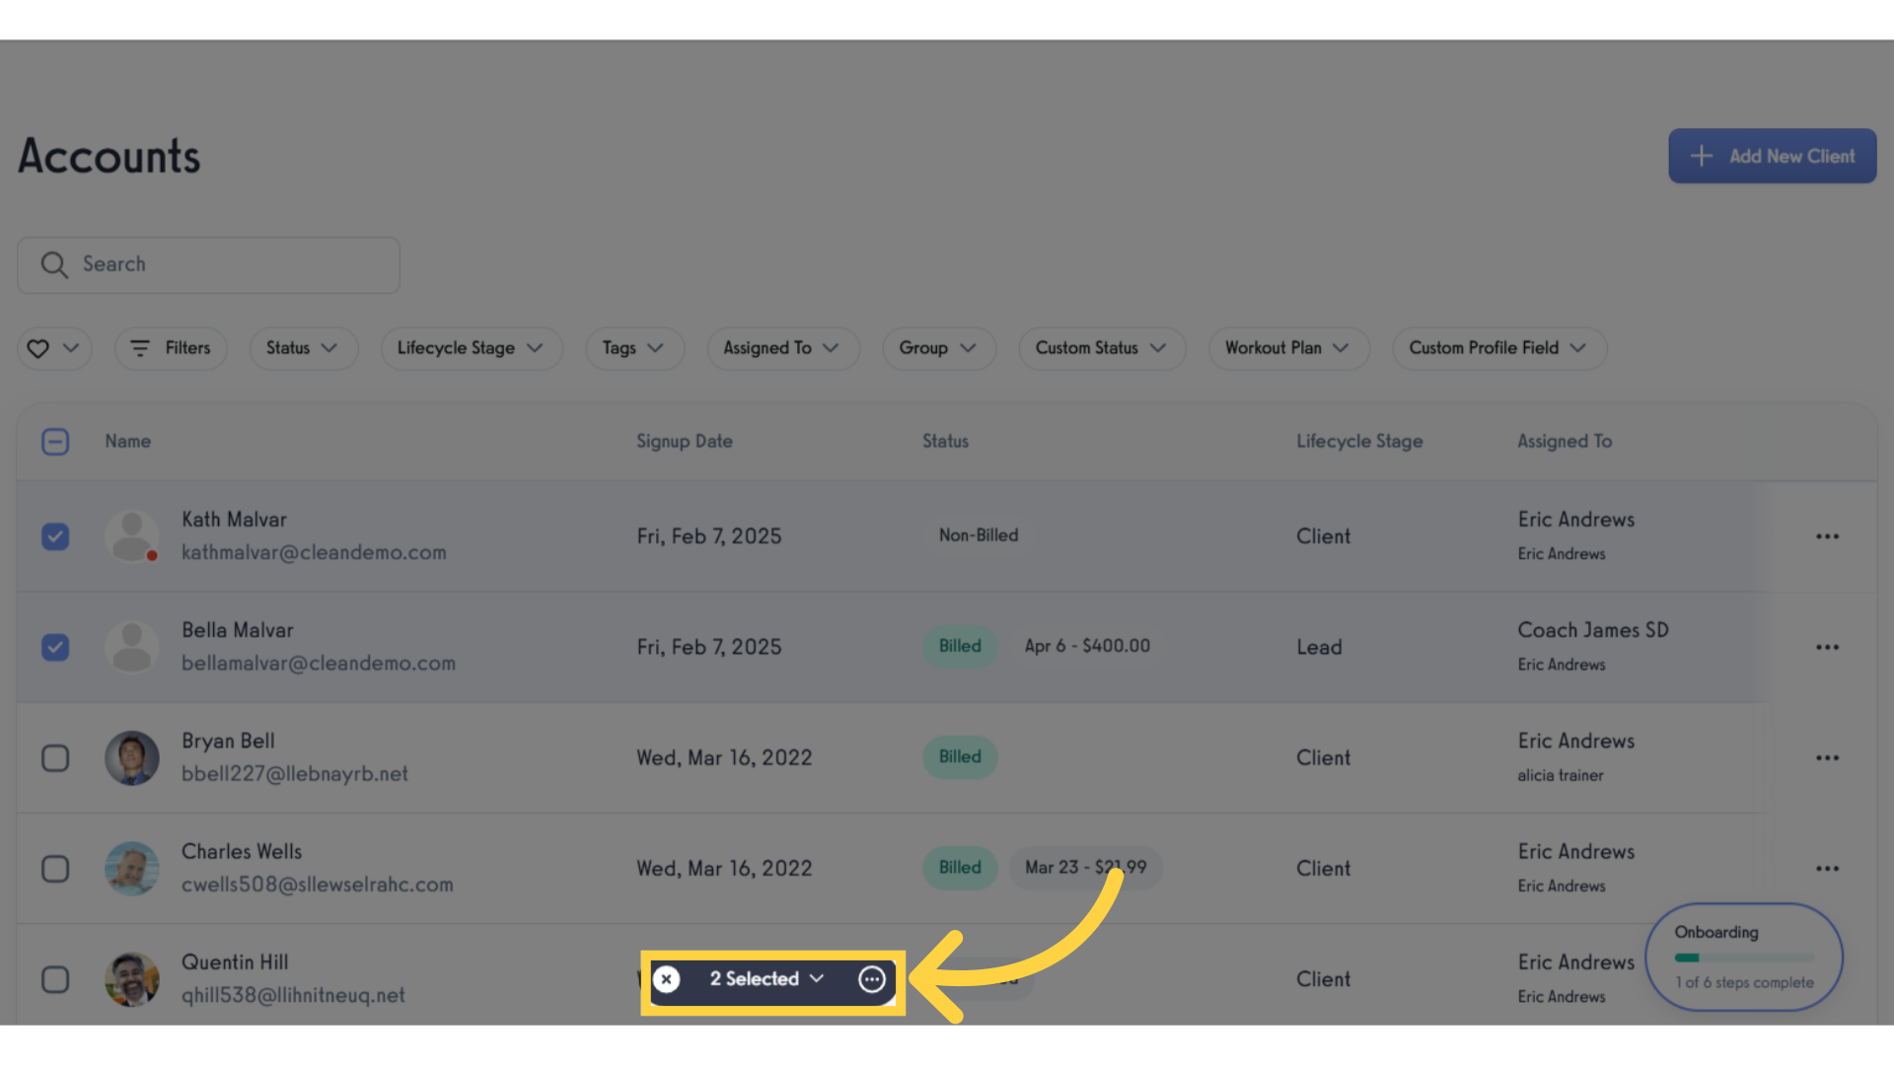Open Charles Wells row options ellipsis

point(1827,869)
